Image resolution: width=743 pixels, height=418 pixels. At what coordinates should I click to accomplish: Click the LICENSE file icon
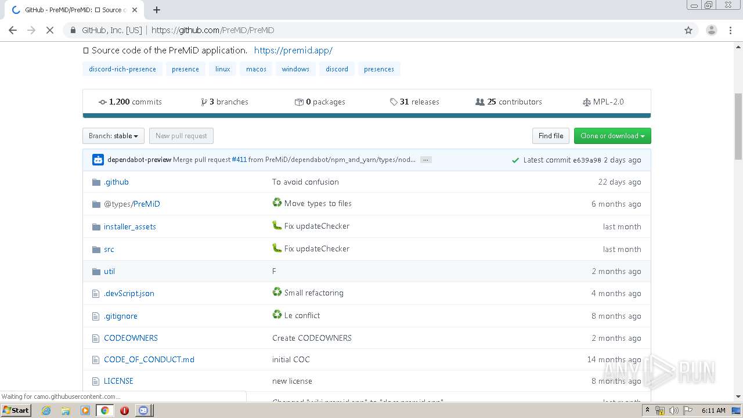pos(96,381)
